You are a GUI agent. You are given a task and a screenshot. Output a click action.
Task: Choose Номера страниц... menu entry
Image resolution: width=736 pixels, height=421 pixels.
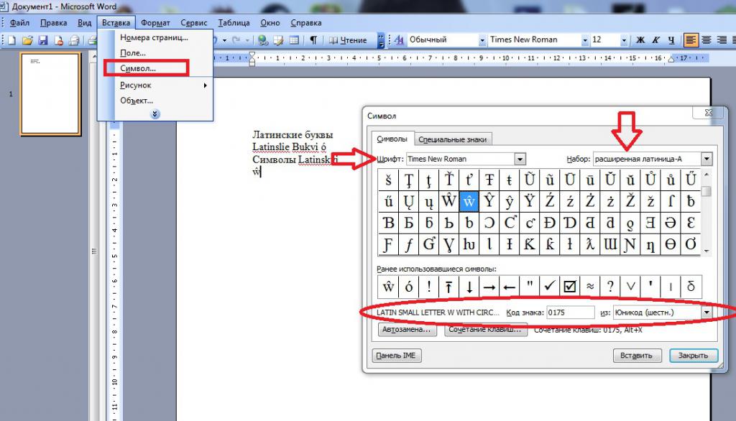(x=154, y=37)
